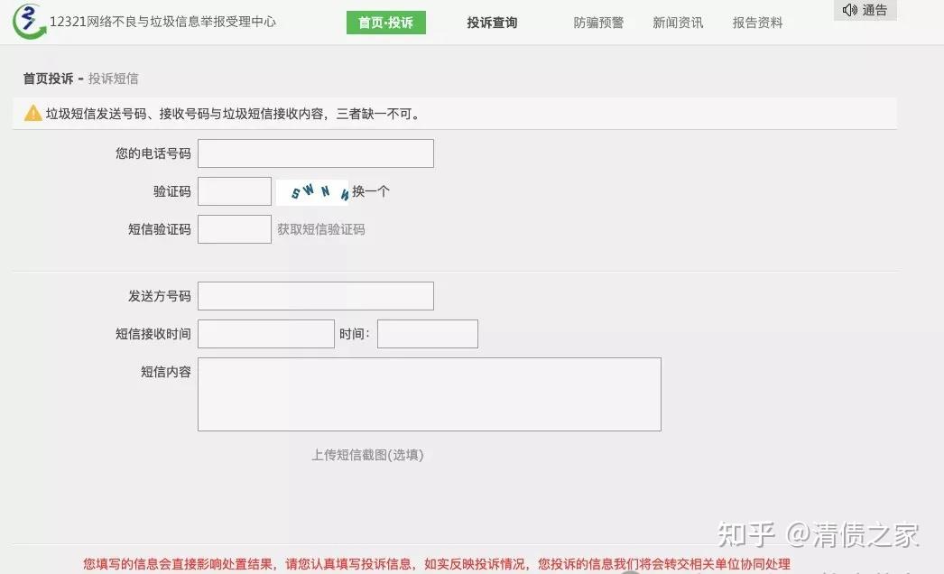Screen dimensions: 944x574
Task: Click the 投诉短信 breadcrumb label
Action: pos(112,79)
